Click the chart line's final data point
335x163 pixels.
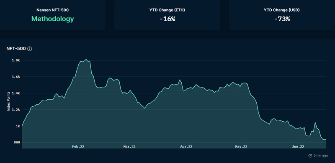point(326,139)
